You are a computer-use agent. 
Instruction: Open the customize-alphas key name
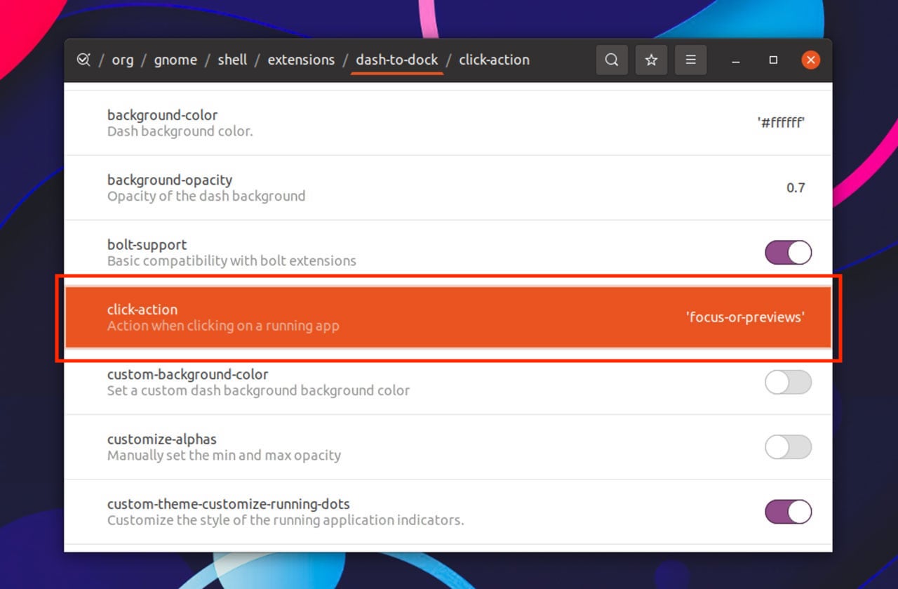point(161,439)
